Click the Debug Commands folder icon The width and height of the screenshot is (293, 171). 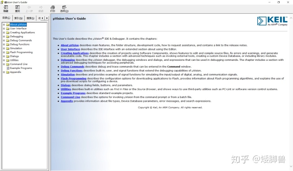point(8,41)
